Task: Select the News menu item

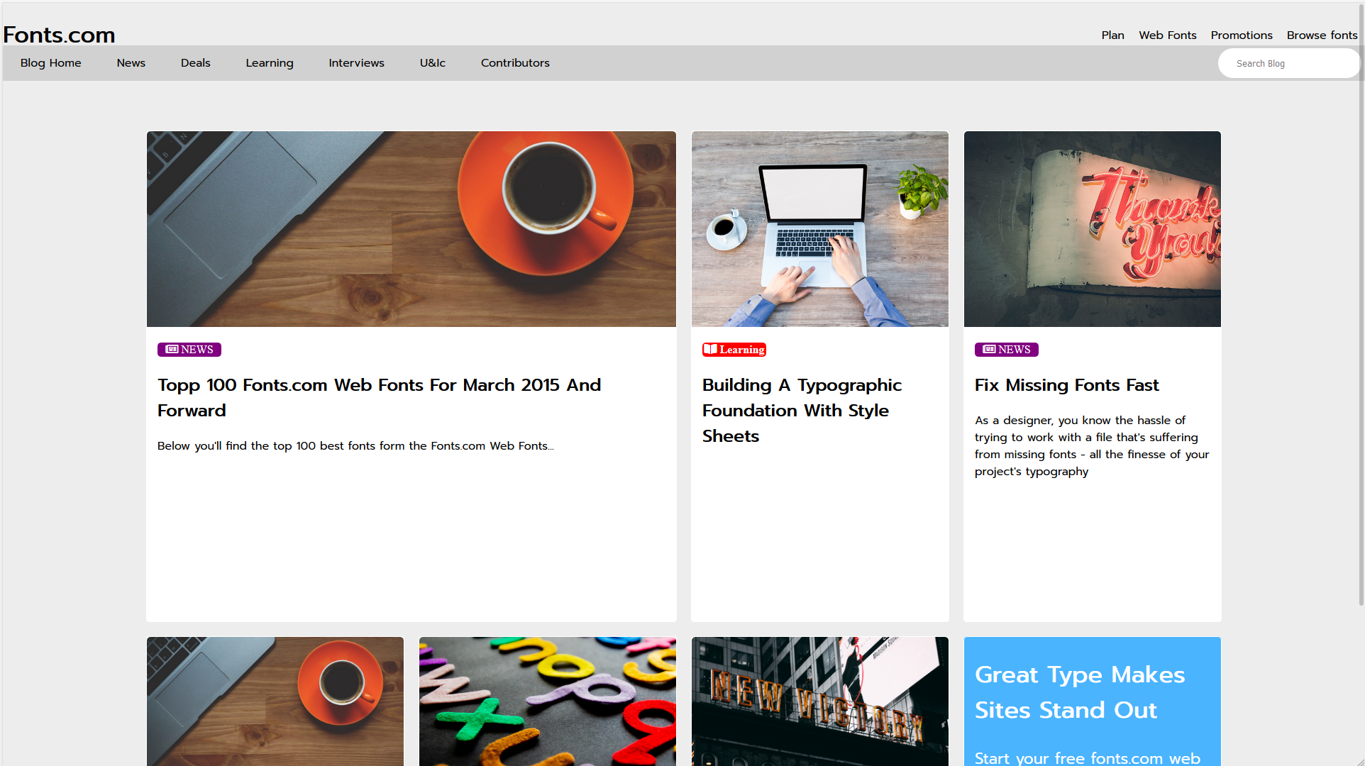Action: tap(131, 63)
